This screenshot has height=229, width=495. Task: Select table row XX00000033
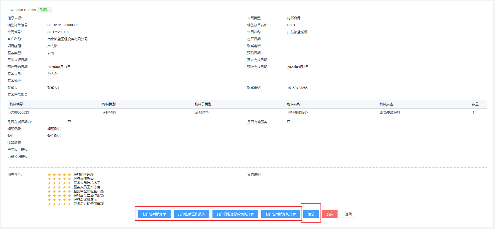coord(19,113)
